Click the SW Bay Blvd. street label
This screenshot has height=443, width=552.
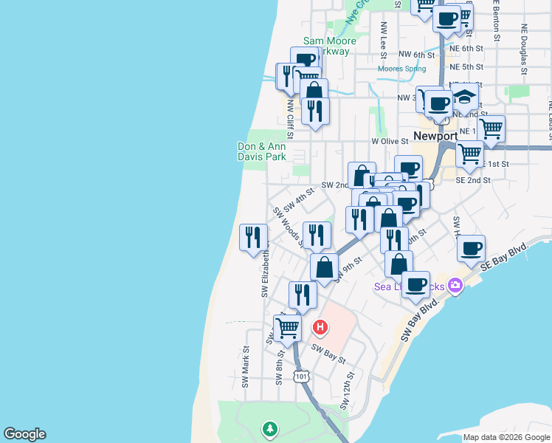(421, 320)
